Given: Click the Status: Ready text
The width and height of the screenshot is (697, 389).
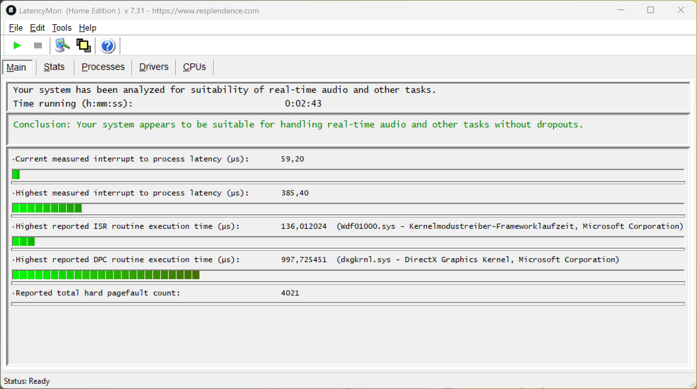Looking at the screenshot, I should pos(27,381).
